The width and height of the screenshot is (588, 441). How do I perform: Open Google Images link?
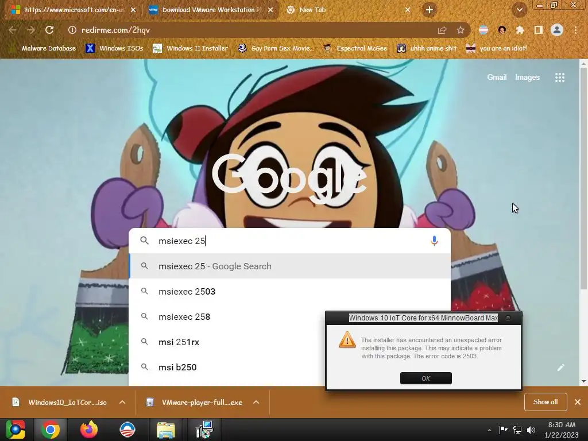(x=527, y=78)
